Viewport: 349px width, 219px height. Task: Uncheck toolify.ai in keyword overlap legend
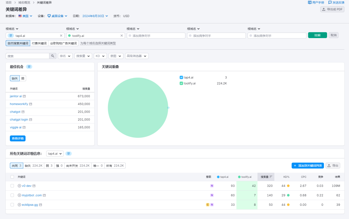click(181, 83)
